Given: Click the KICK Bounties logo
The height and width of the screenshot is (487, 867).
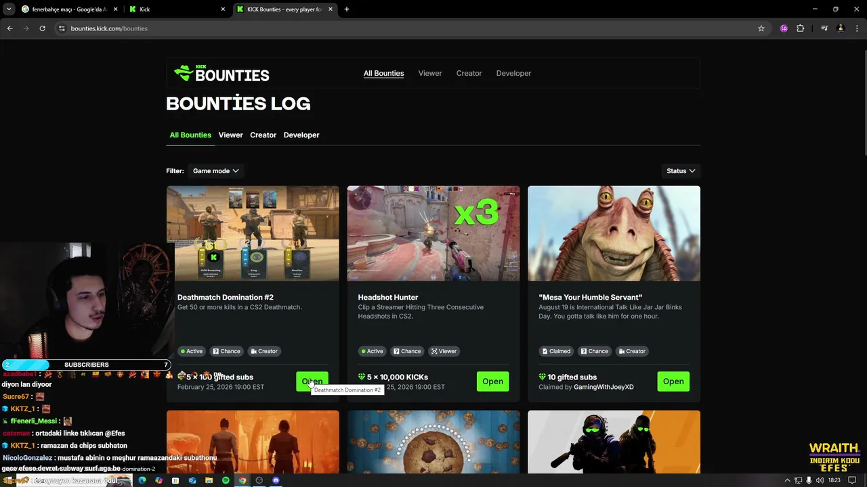Looking at the screenshot, I should click(x=221, y=74).
